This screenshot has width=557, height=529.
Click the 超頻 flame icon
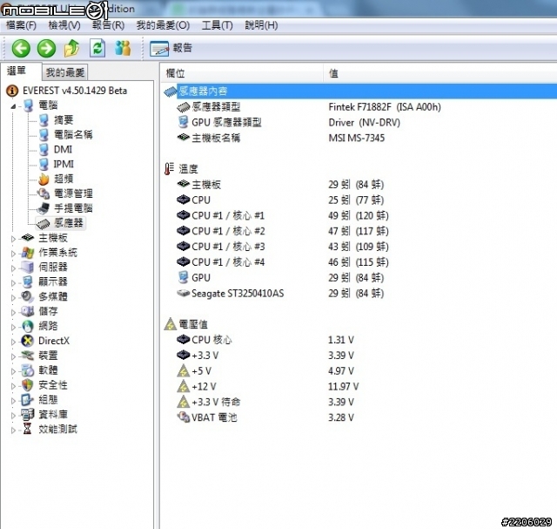coord(44,179)
